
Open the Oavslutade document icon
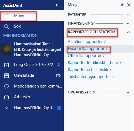pyautogui.click(x=6, y=76)
